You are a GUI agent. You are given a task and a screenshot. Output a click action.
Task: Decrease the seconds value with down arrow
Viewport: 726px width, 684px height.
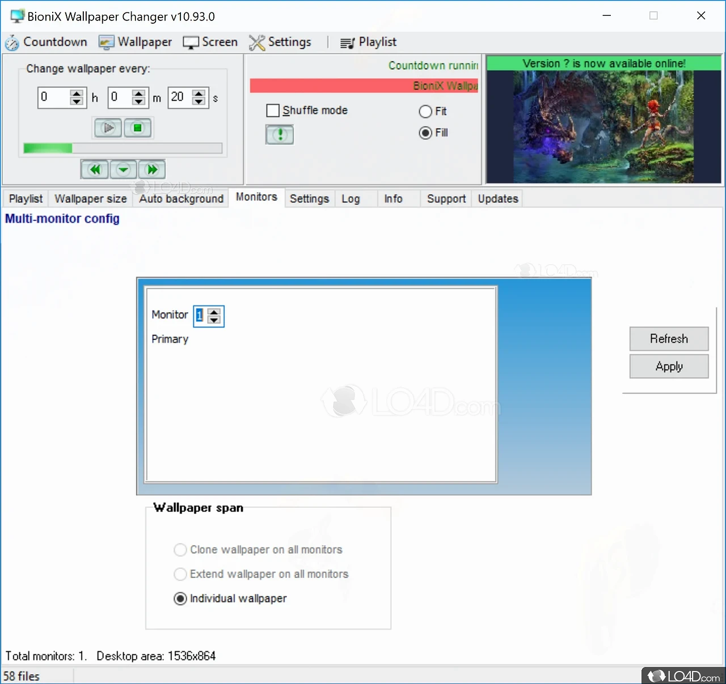[199, 102]
